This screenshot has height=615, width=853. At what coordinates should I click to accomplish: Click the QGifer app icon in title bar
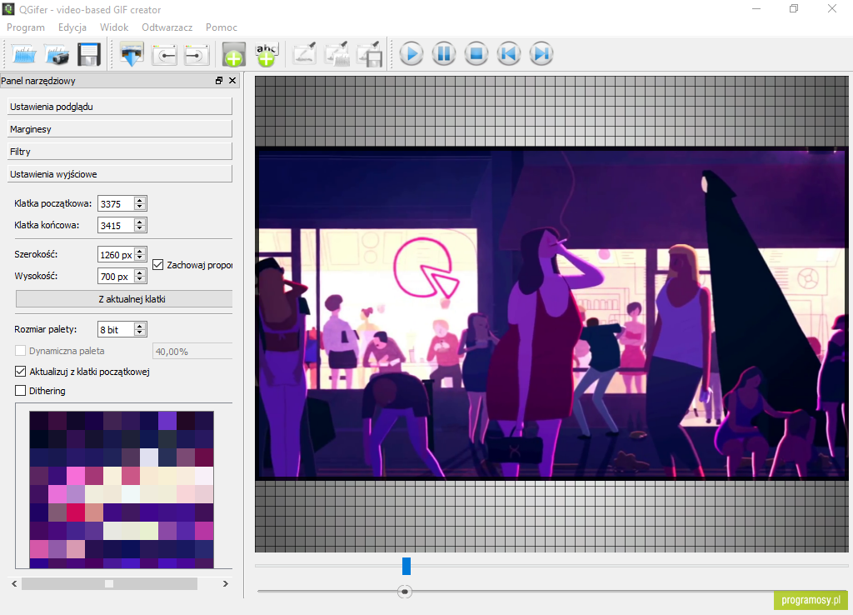click(x=8, y=9)
